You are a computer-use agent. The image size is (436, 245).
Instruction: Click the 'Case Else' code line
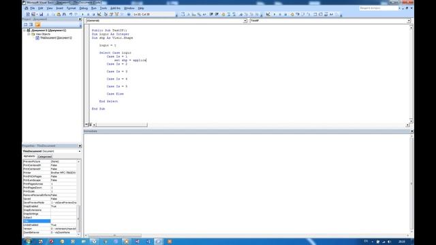115,94
